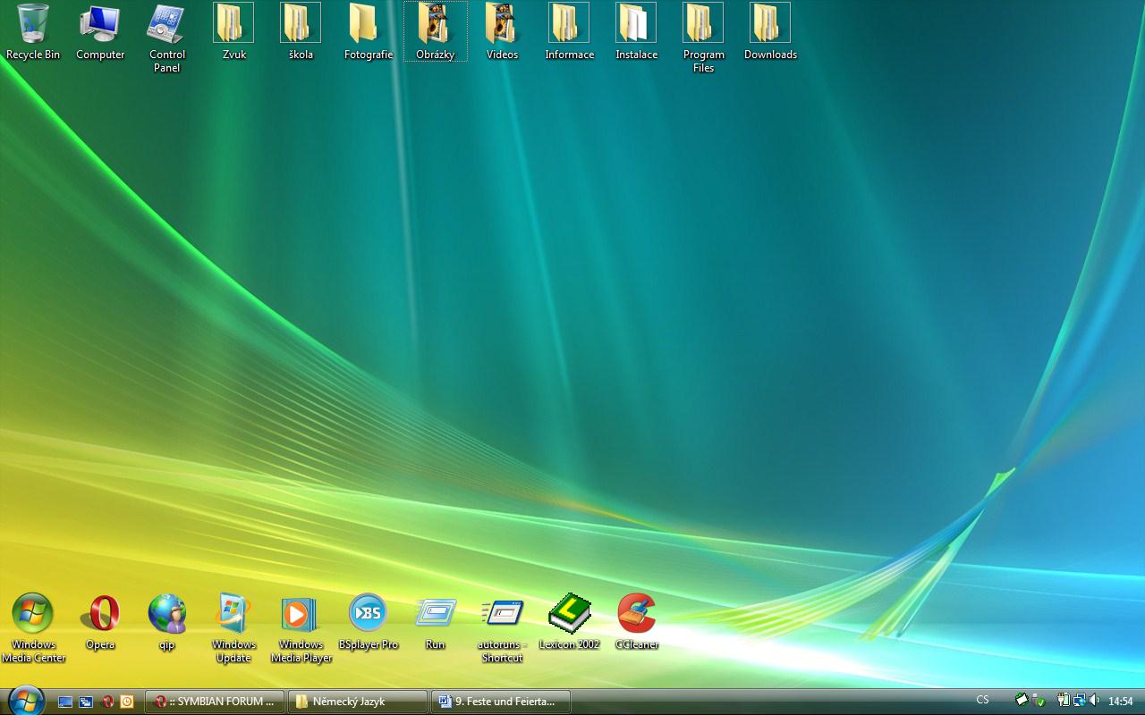The image size is (1145, 715).
Task: Click the network connection tray icon
Action: click(x=1080, y=701)
